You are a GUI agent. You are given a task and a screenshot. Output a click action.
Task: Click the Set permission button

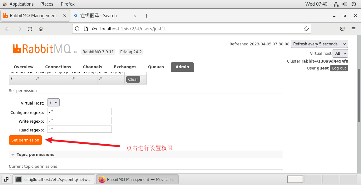[25, 140]
